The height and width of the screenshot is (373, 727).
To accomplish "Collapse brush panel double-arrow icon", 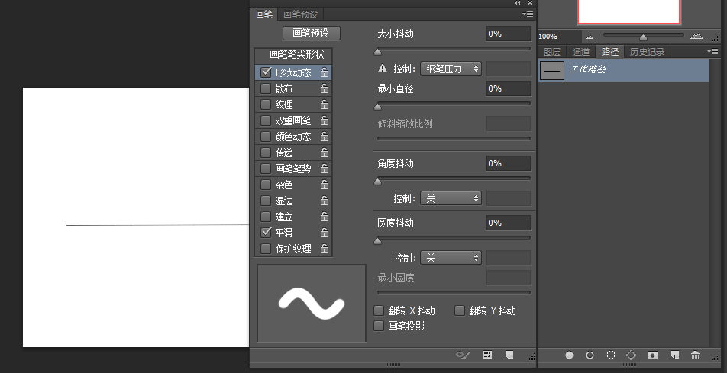I will pyautogui.click(x=518, y=3).
